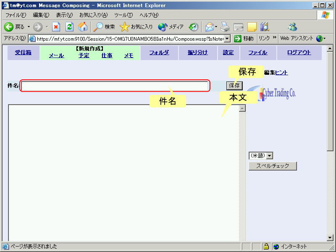This screenshot has height=252, width=336.
Task: Open the ツール(T) menu
Action: pos(123,15)
